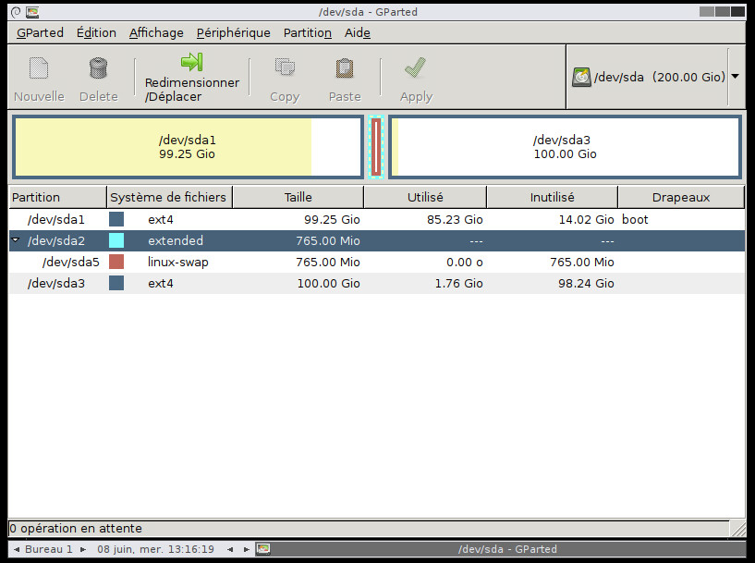Click the Delete trash can icon
Image resolution: width=755 pixels, height=563 pixels.
[x=98, y=68]
